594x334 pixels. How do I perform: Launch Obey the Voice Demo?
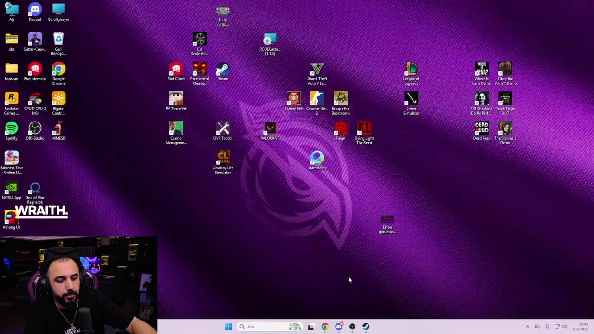(x=505, y=74)
